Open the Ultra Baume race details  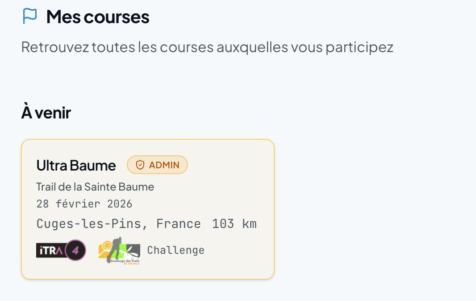pos(76,165)
